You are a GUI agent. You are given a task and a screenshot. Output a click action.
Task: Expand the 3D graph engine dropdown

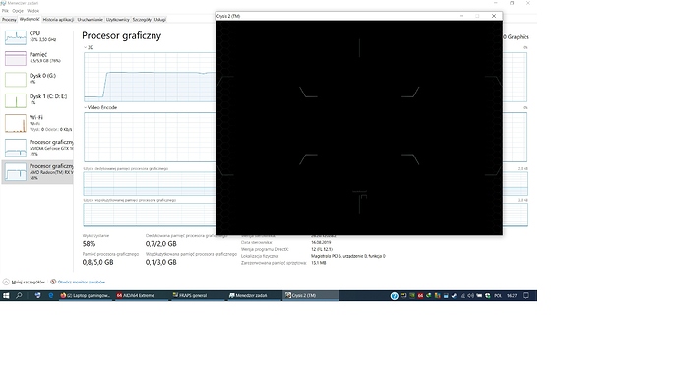[x=89, y=47]
